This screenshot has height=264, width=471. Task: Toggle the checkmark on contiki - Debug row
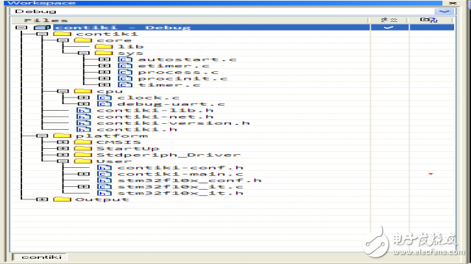(x=389, y=28)
